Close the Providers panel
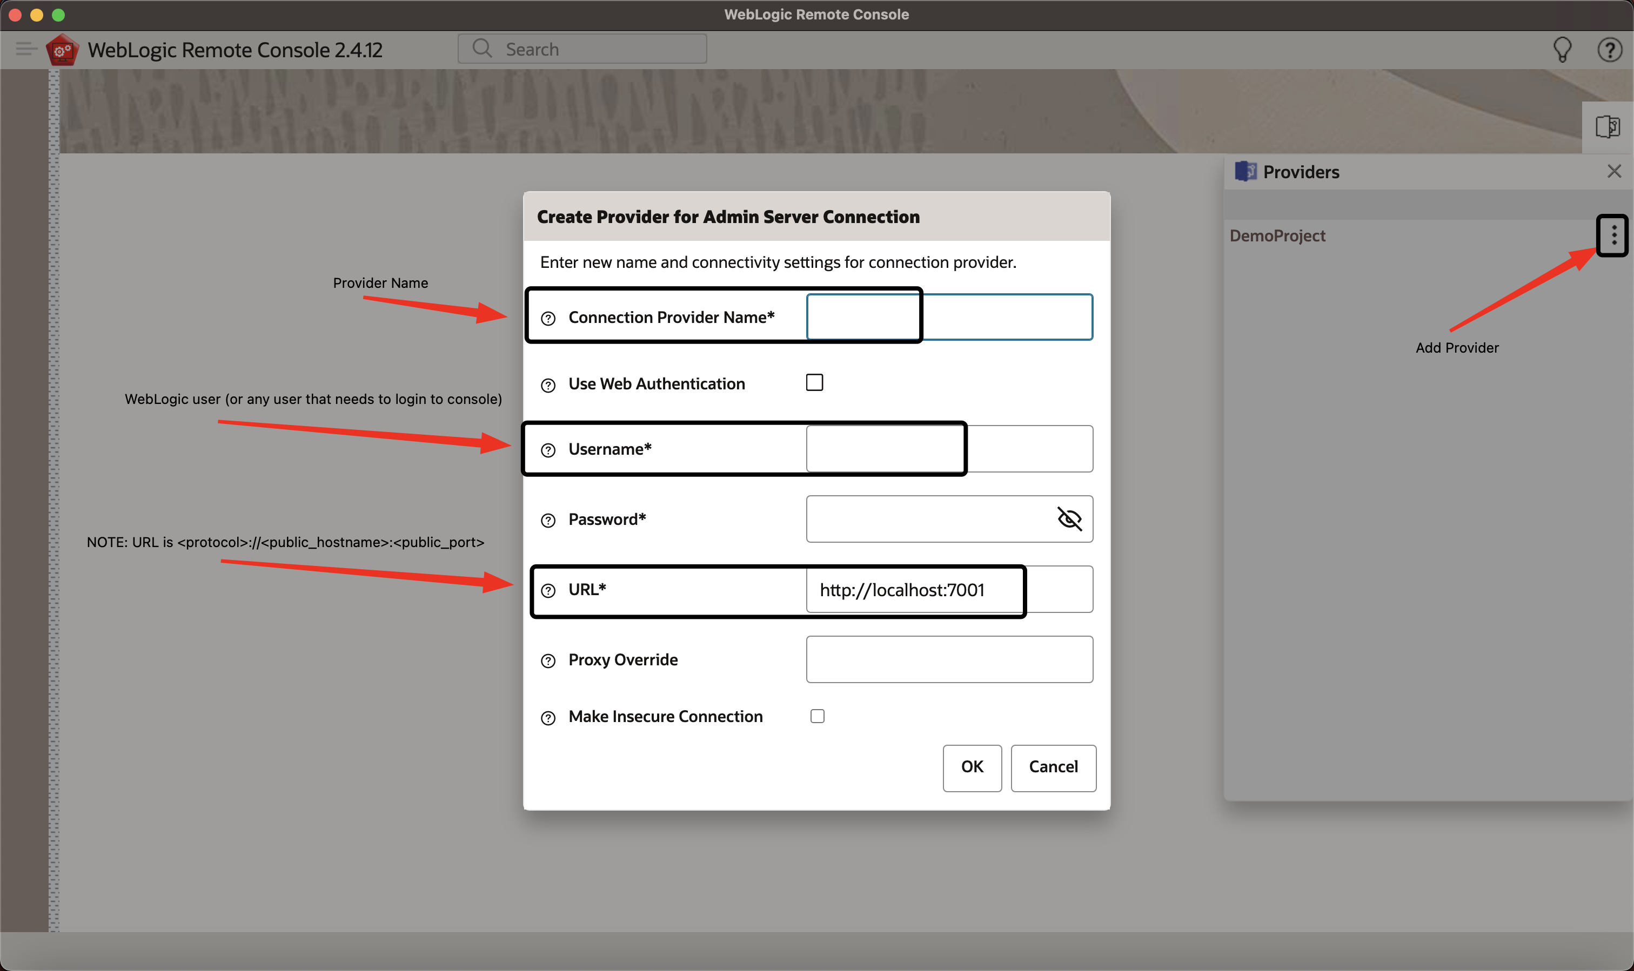The width and height of the screenshot is (1634, 971). 1613,171
